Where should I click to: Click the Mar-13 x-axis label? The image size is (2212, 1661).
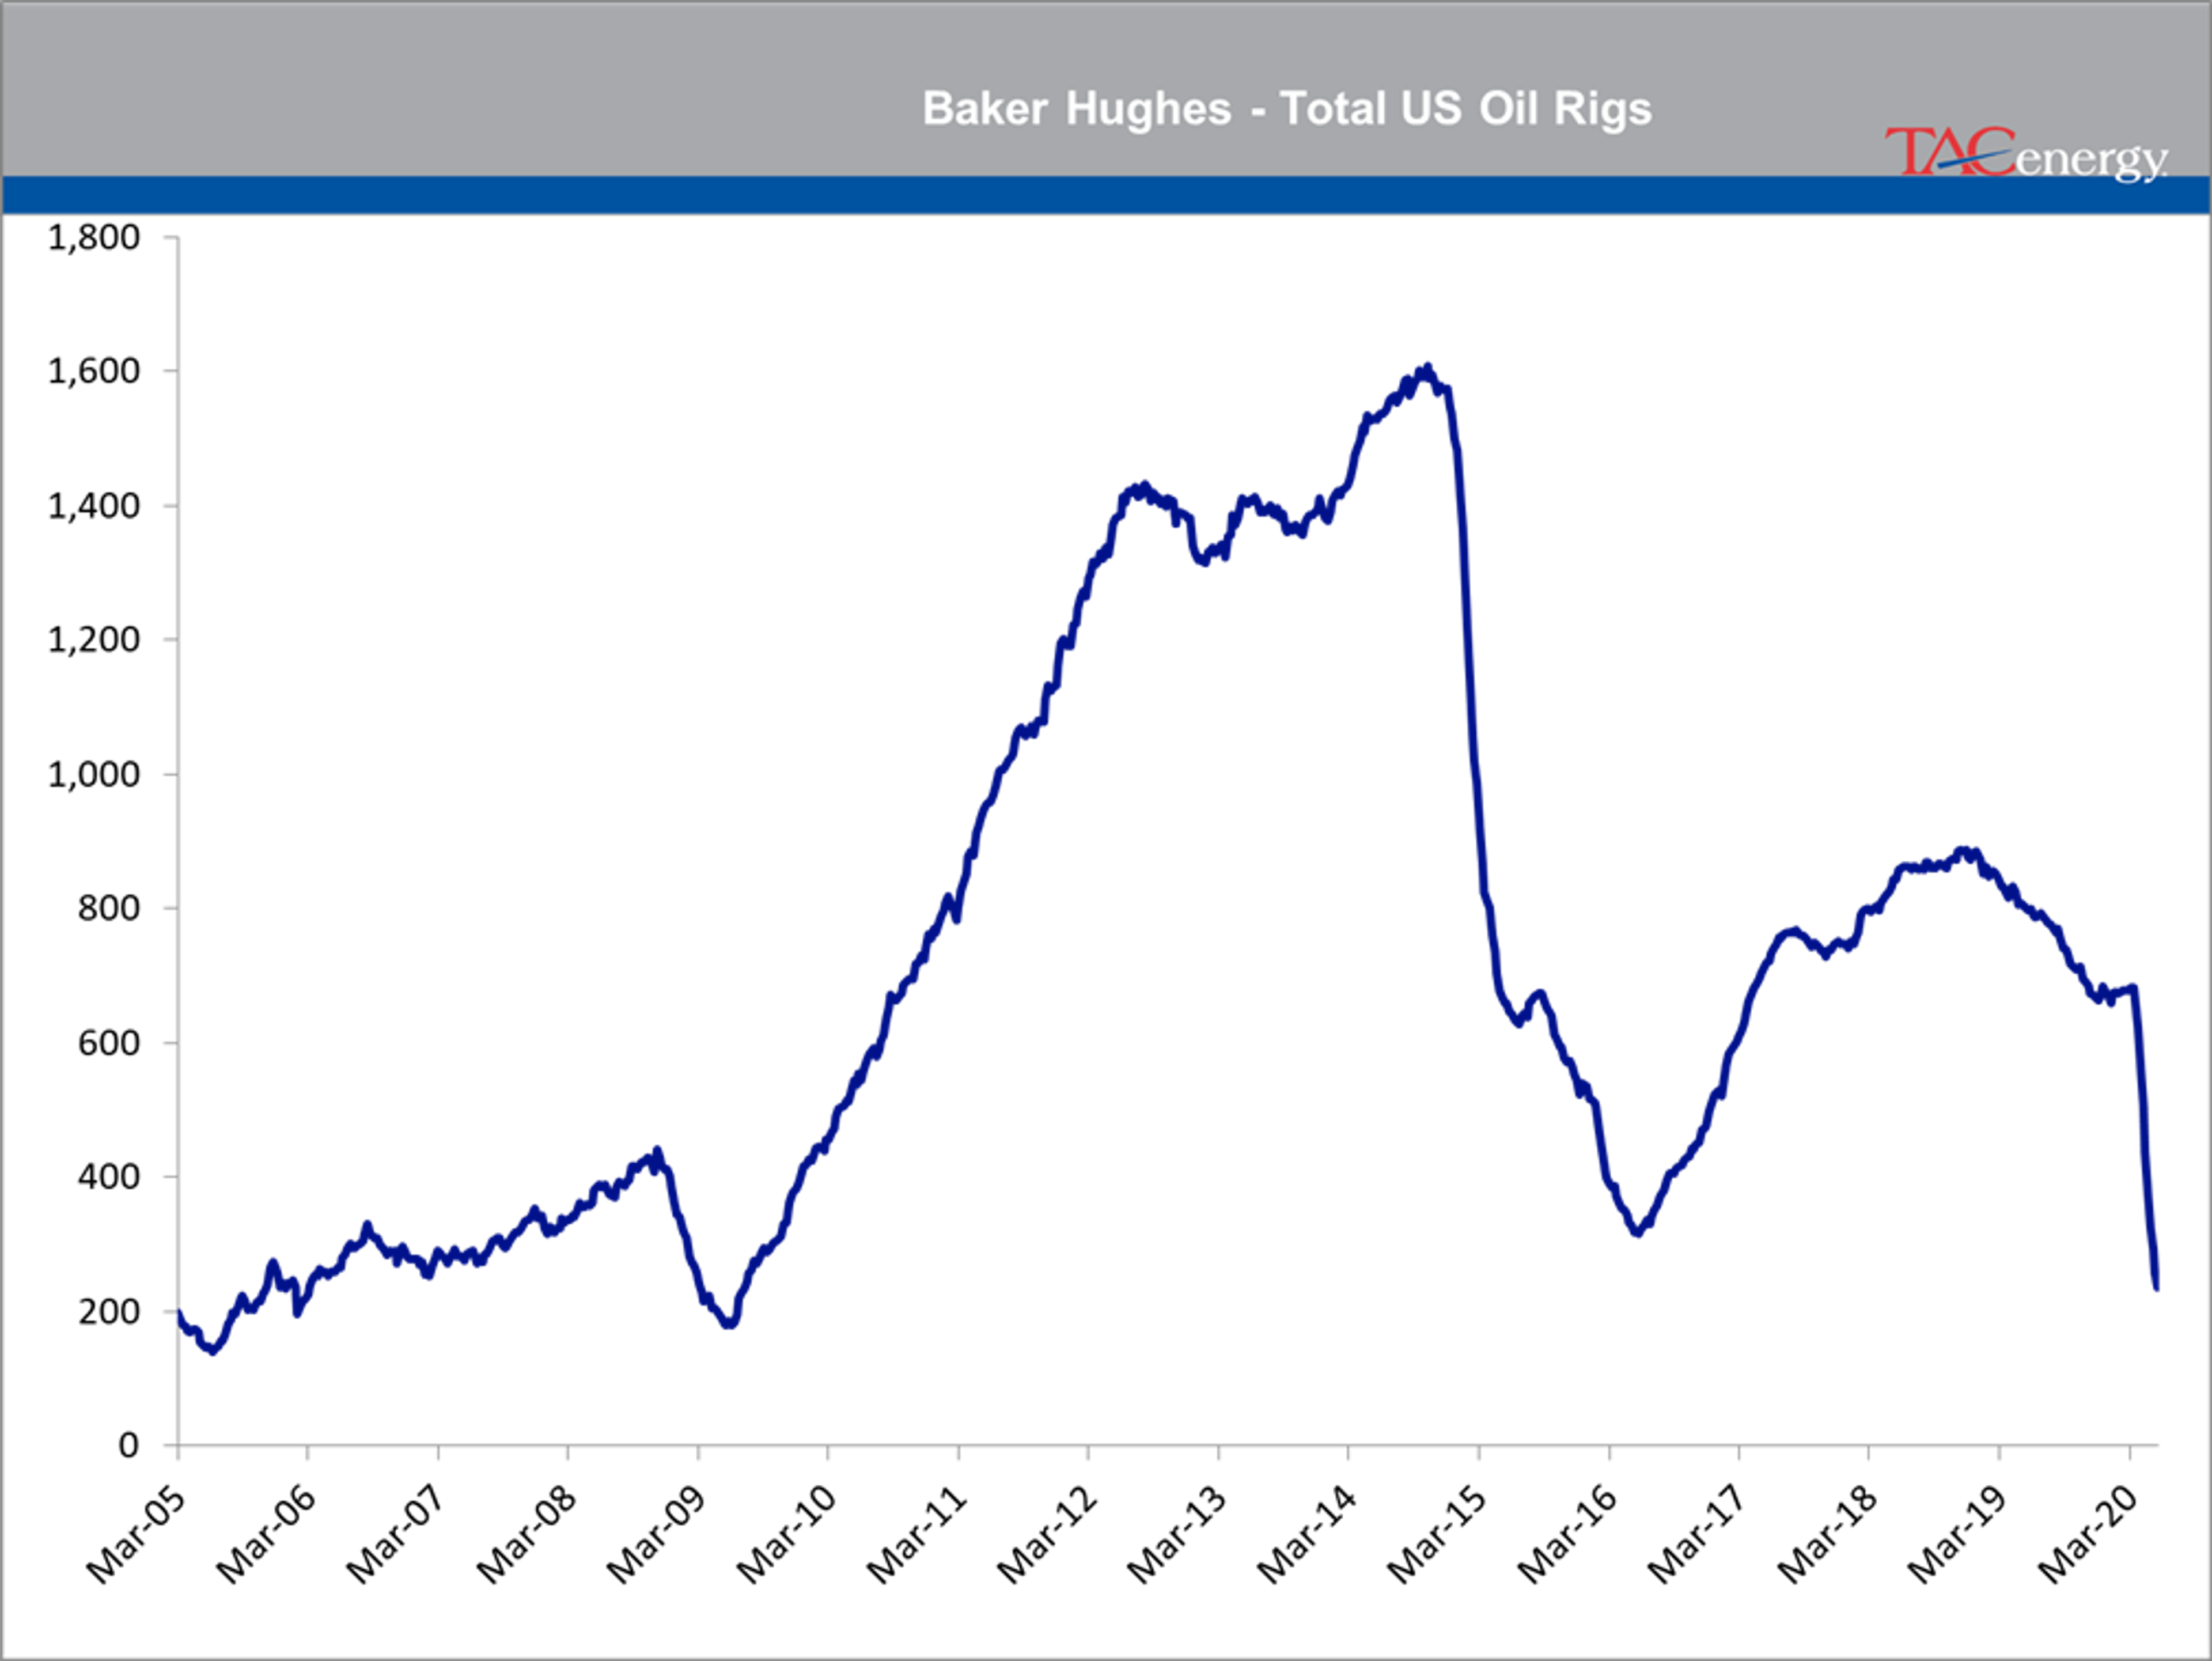tap(1177, 1535)
